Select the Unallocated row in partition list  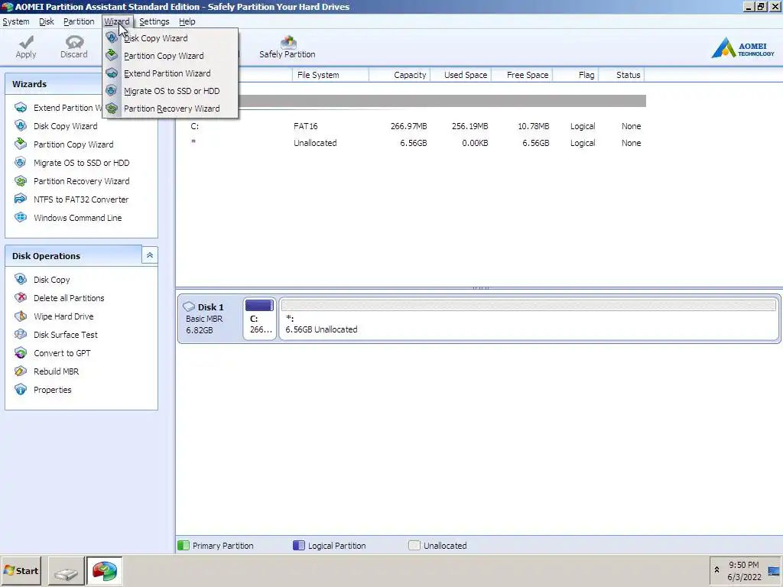(412, 143)
